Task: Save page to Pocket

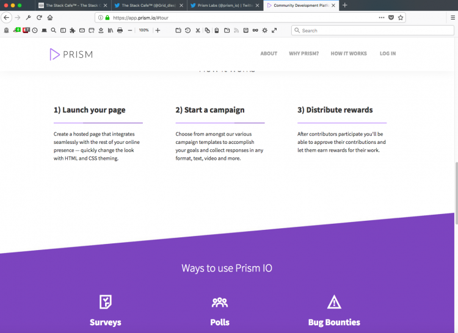Action: click(x=391, y=18)
